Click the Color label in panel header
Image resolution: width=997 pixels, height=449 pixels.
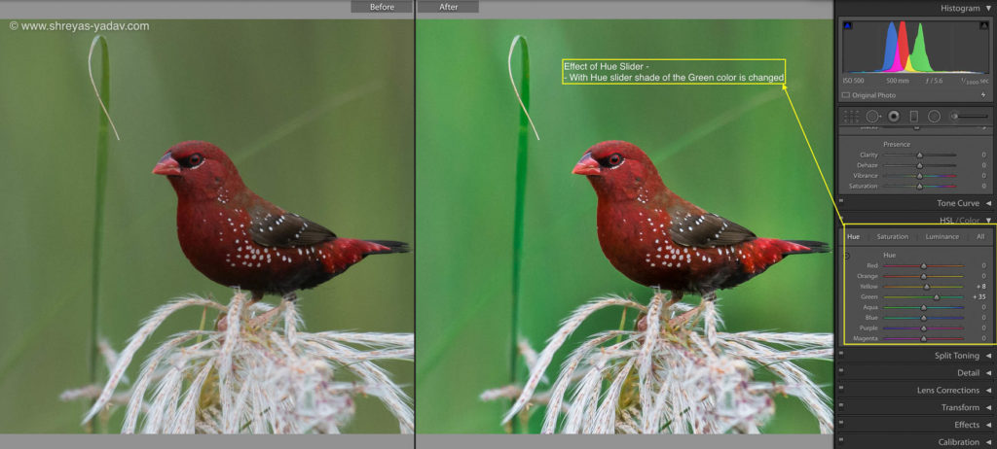tap(970, 221)
